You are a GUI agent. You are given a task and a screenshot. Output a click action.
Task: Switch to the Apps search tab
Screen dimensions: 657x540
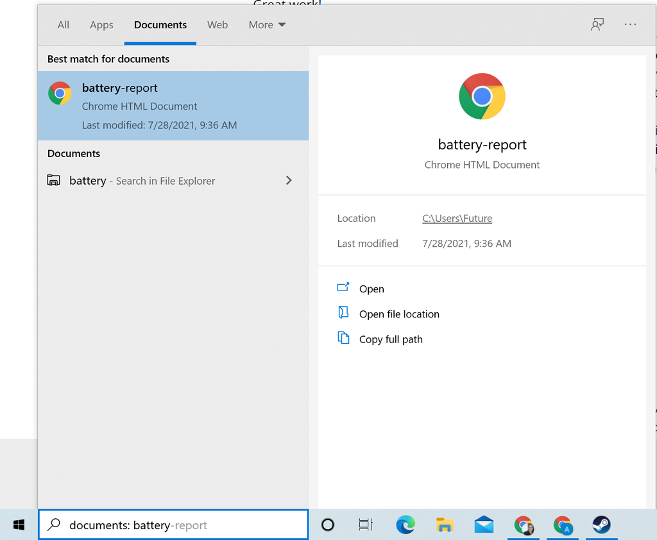[x=101, y=25]
